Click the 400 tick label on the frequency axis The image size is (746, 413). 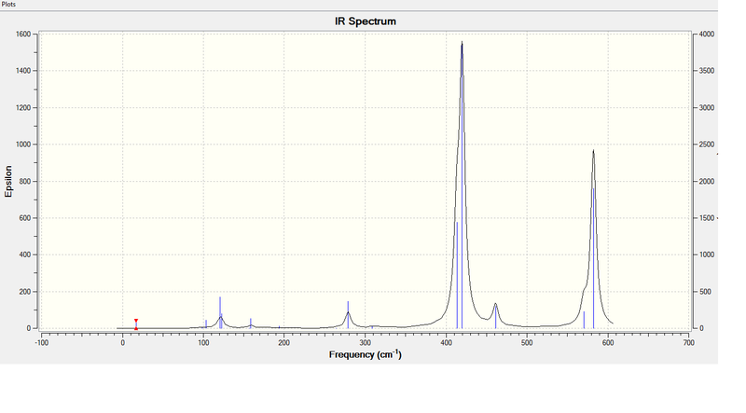tap(447, 342)
